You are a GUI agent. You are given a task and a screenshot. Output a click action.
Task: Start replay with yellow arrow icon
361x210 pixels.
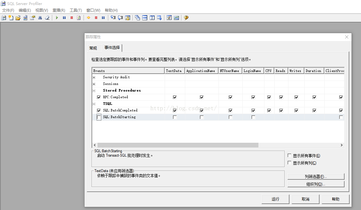pos(89,18)
